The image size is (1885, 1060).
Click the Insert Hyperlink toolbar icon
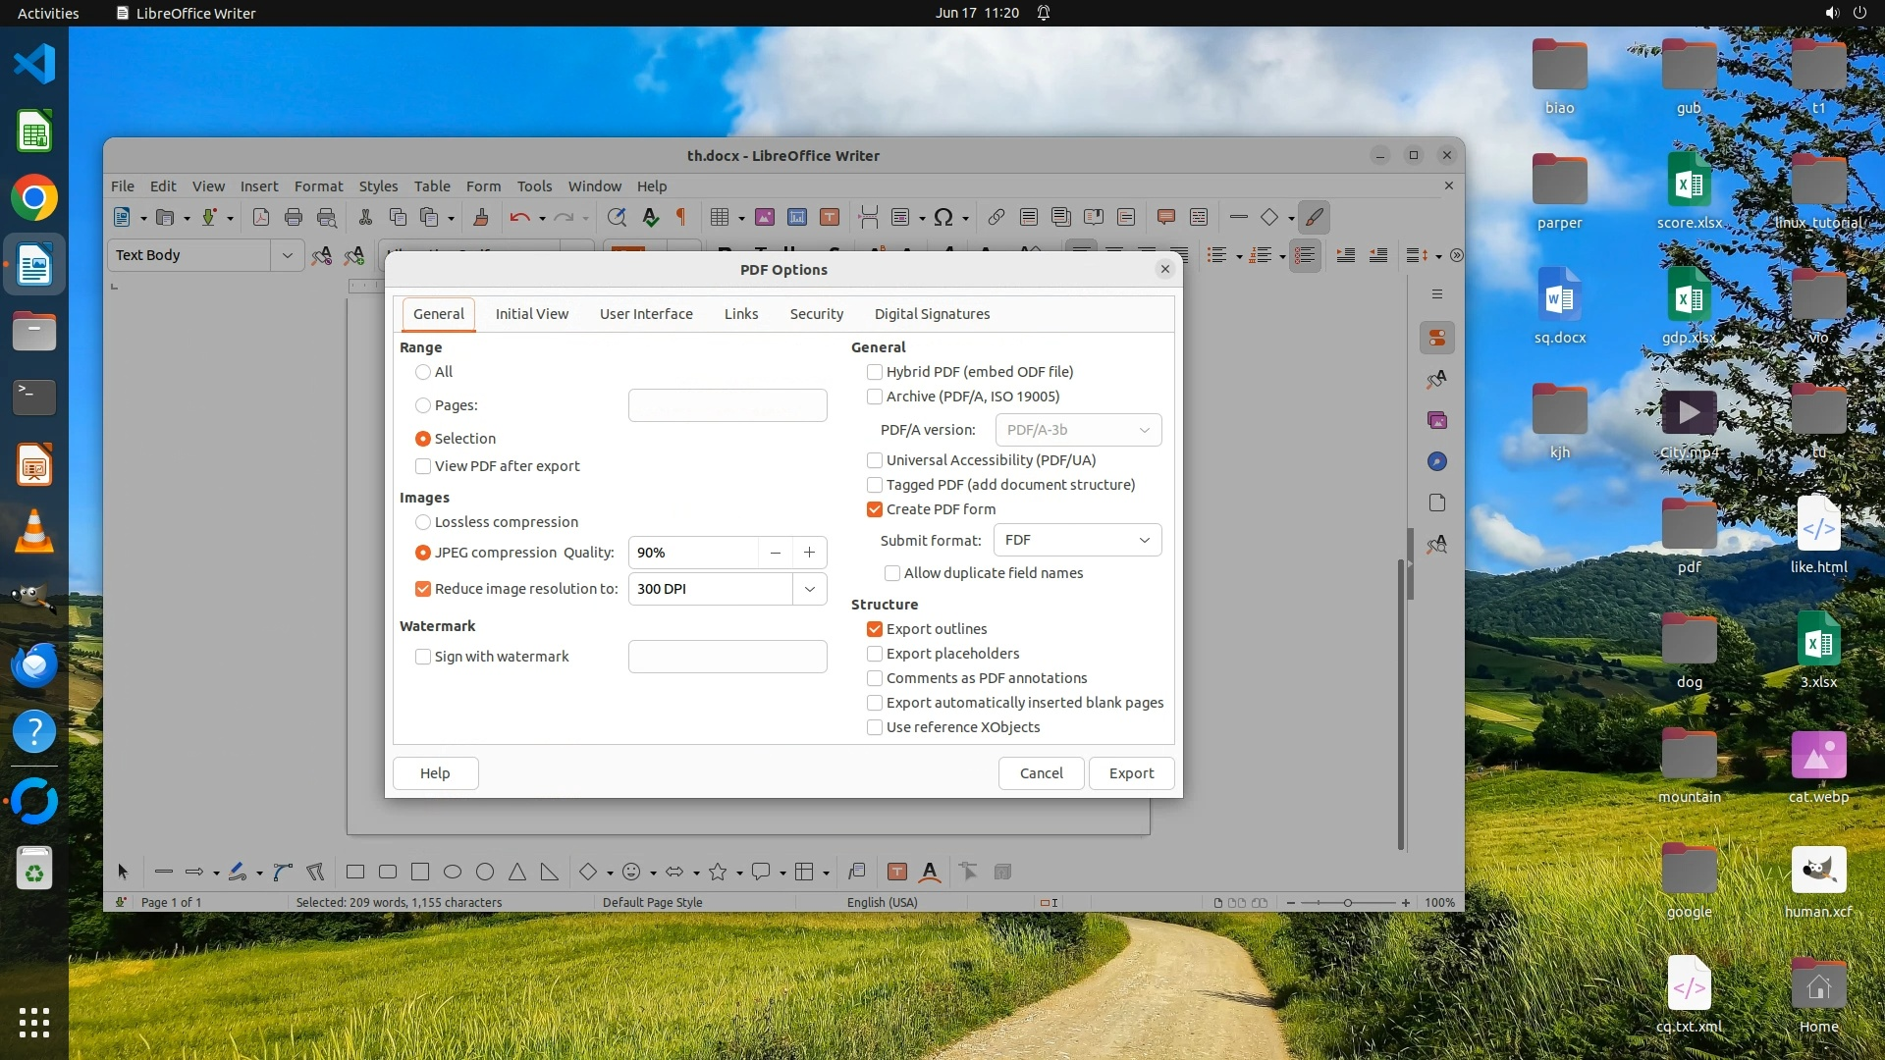click(996, 217)
